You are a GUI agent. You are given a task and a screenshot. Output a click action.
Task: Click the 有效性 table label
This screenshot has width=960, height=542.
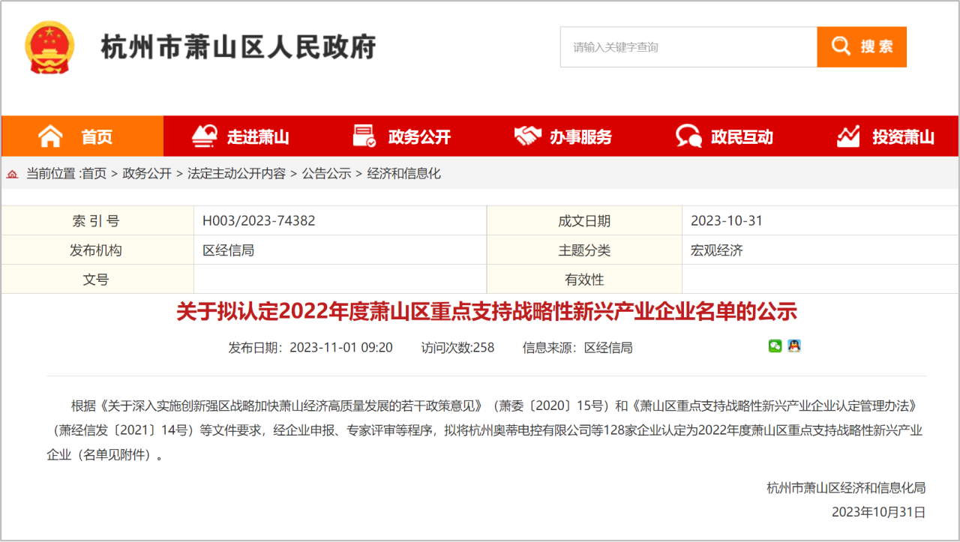coord(584,280)
